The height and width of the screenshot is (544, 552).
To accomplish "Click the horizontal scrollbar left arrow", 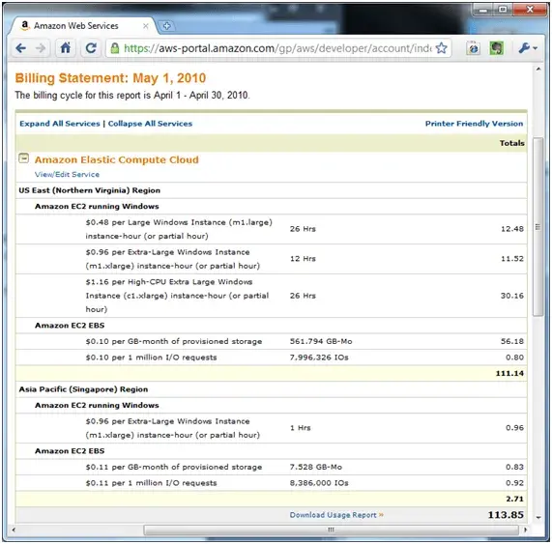I will point(14,530).
